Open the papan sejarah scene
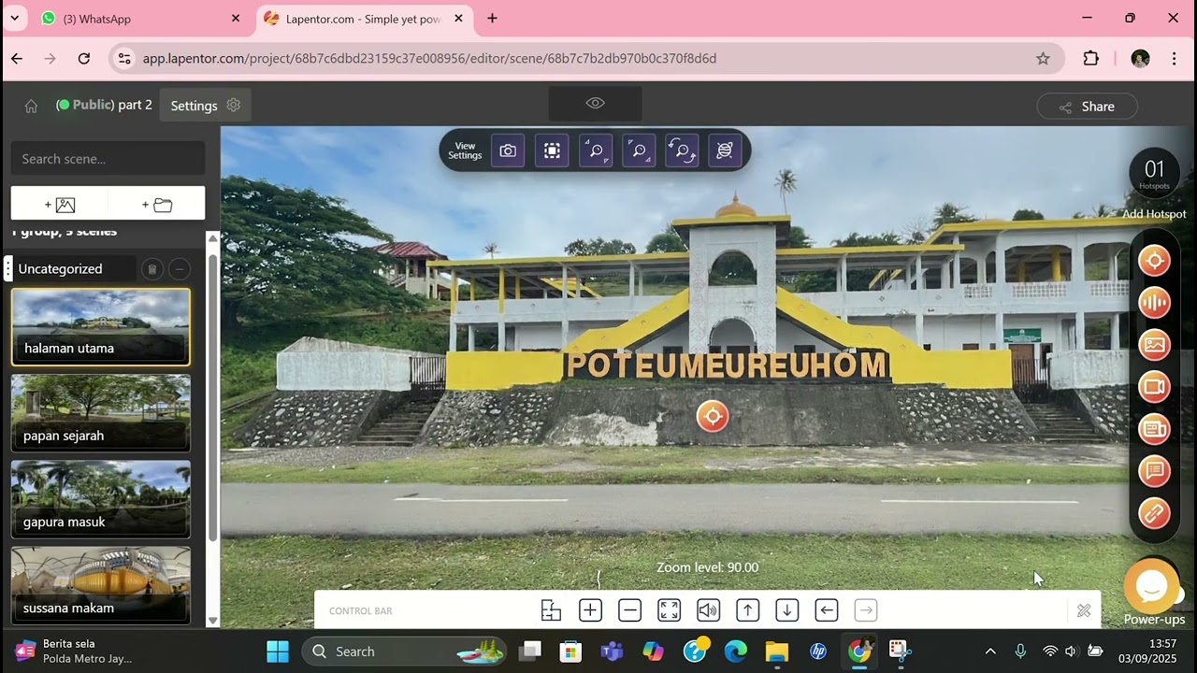Screen dimensions: 1197x673 101,413
